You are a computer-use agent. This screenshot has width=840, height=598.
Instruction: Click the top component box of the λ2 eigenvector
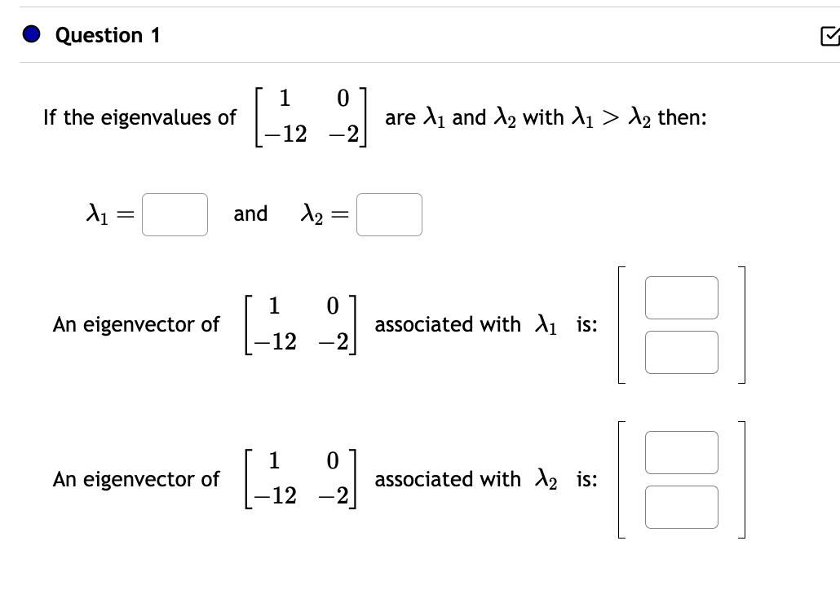(681, 452)
